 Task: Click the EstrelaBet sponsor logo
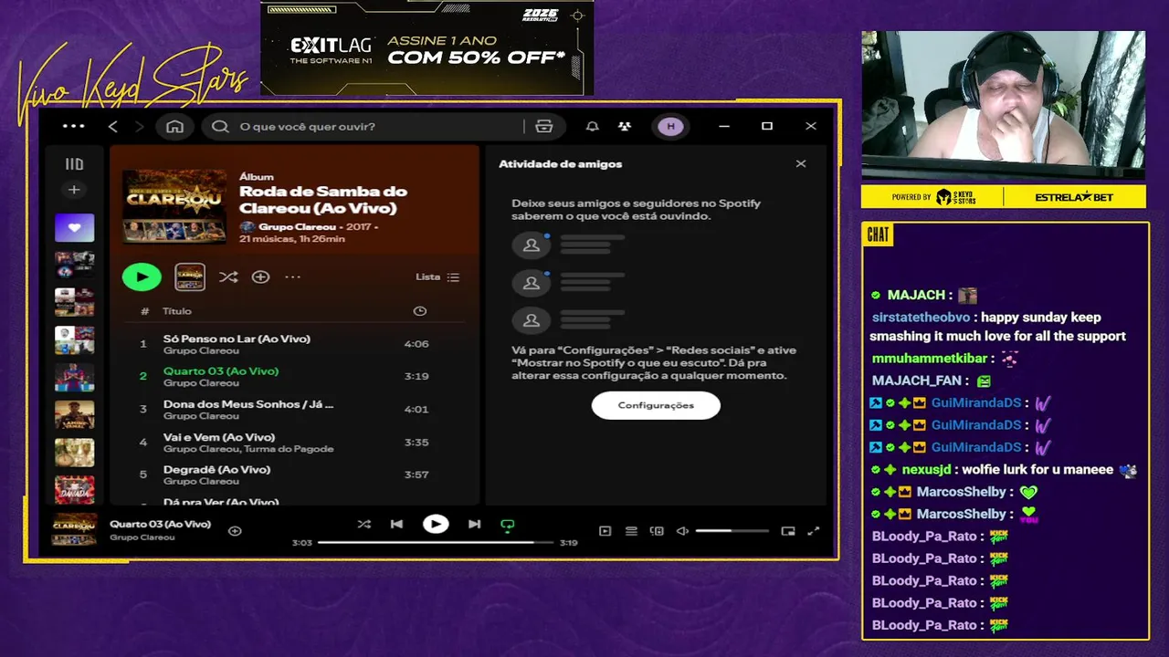point(1074,197)
